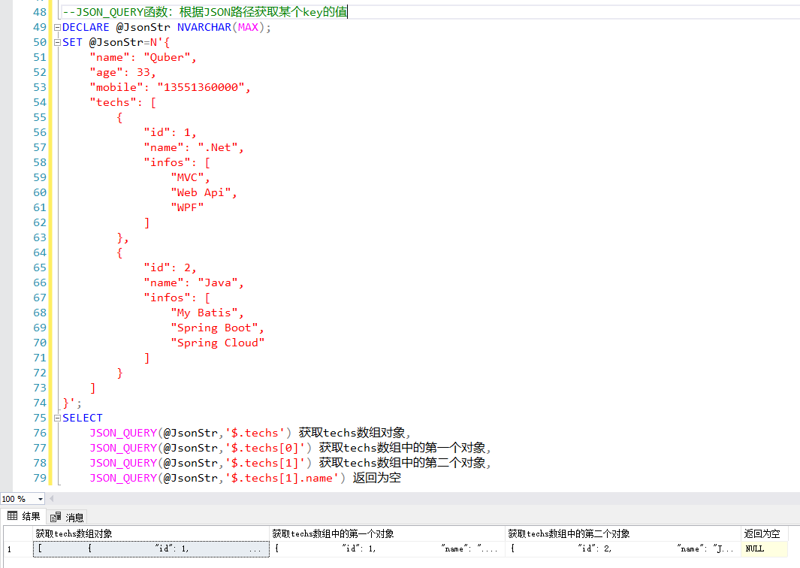Click the NULL cell under 返回为空
800x568 pixels.
pos(762,548)
